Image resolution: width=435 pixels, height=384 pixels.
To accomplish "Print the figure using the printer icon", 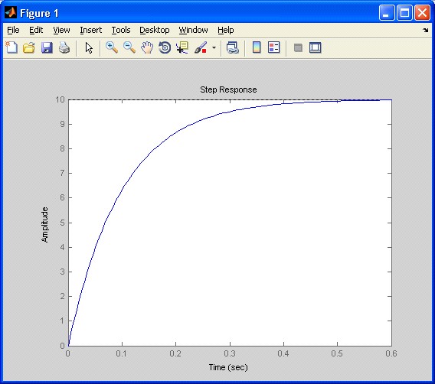I will tap(64, 47).
